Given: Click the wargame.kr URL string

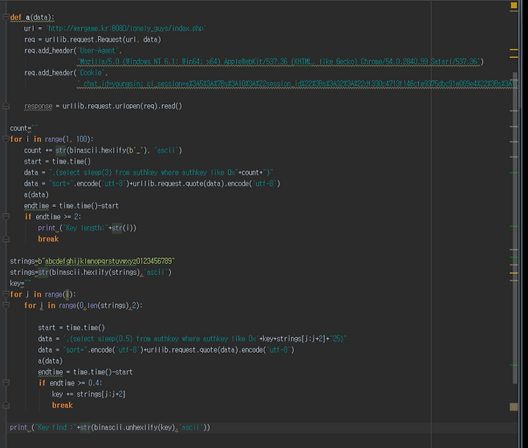Looking at the screenshot, I should (x=126, y=29).
